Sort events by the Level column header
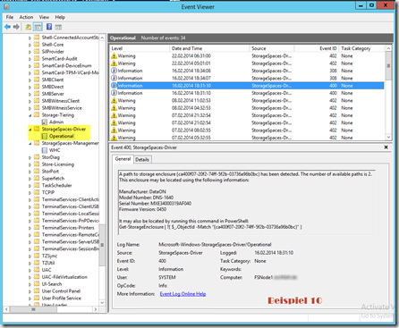 [140, 48]
